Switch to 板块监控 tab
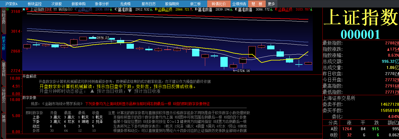This screenshot has width=399, height=139. (x=34, y=4)
